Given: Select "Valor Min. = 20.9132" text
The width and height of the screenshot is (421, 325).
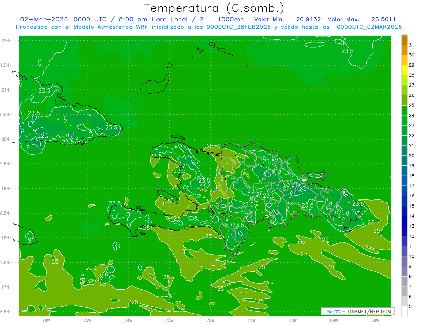Looking at the screenshot, I should pos(288,19).
